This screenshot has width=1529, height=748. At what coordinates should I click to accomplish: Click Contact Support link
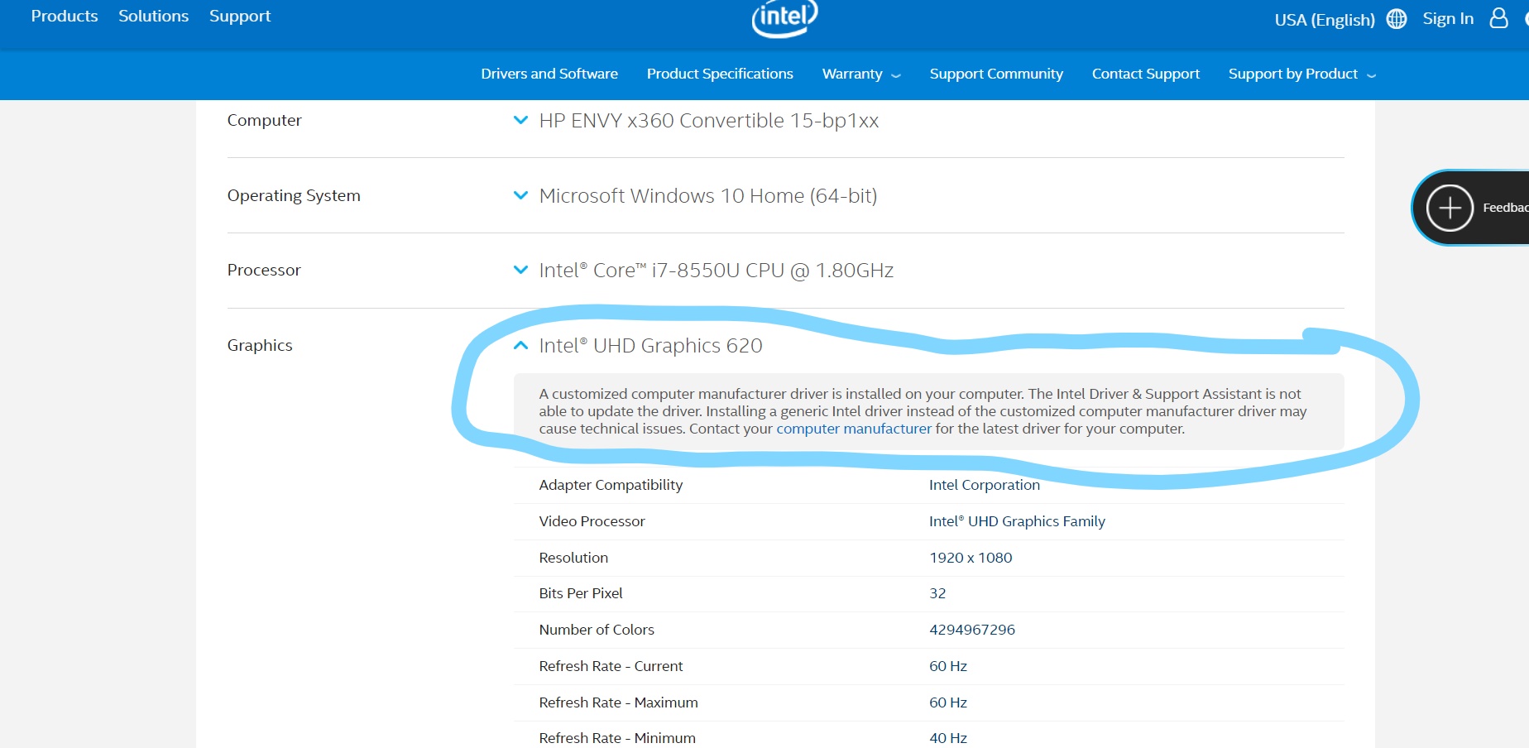(1145, 74)
